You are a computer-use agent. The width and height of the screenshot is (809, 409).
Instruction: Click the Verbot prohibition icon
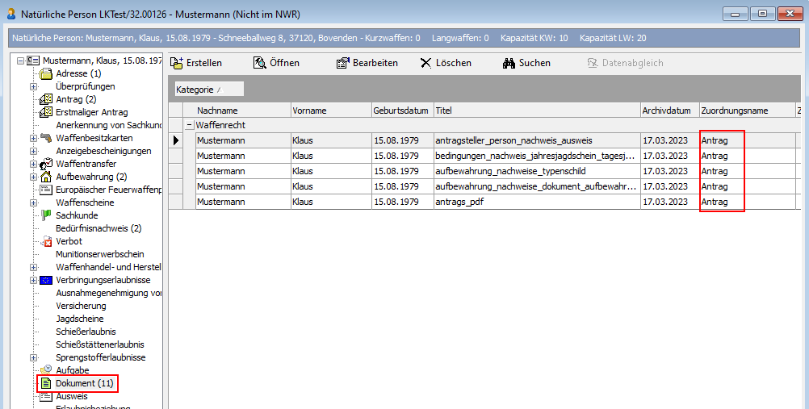tap(46, 241)
